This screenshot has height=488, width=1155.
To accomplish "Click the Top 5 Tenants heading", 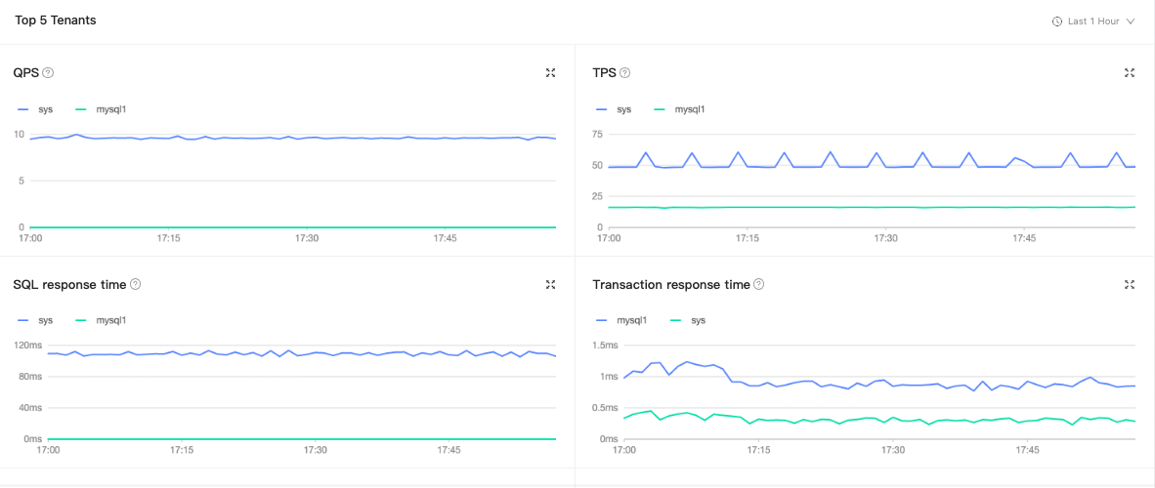I will tap(56, 20).
